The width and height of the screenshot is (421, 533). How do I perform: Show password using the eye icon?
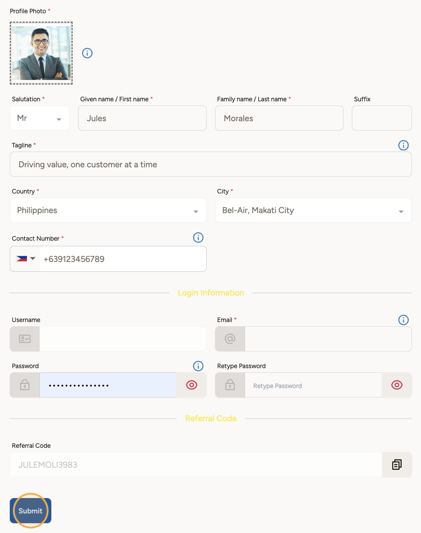pos(192,385)
